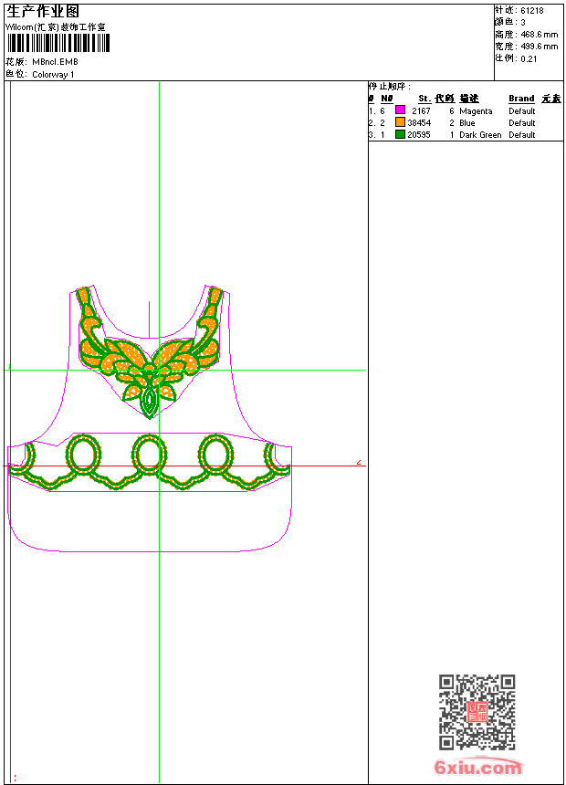Viewport: 566px width, 785px height.
Task: Select the stitch count '2167' in row 1
Action: [x=421, y=111]
